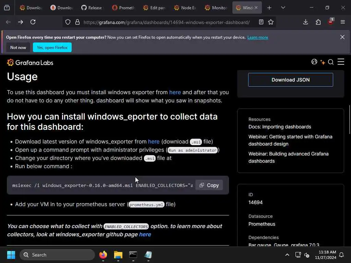Open File Explorer from the taskbar

[118, 255]
